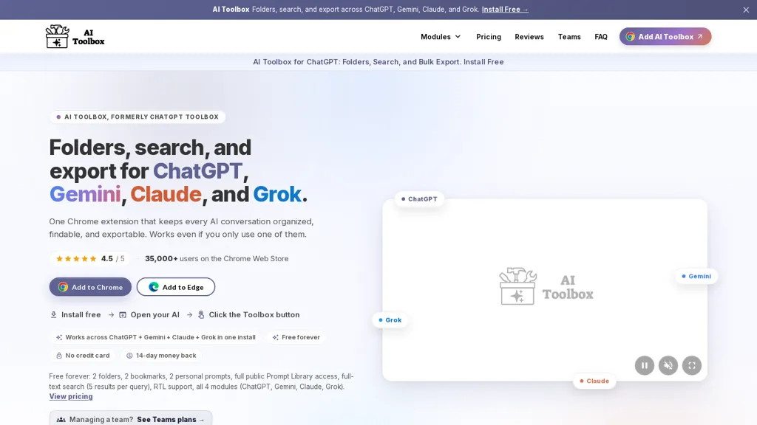Open See Teams plans link

point(171,420)
